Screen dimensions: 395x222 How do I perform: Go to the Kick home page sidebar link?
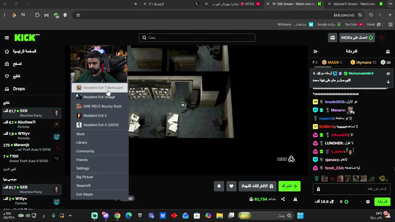20,51
